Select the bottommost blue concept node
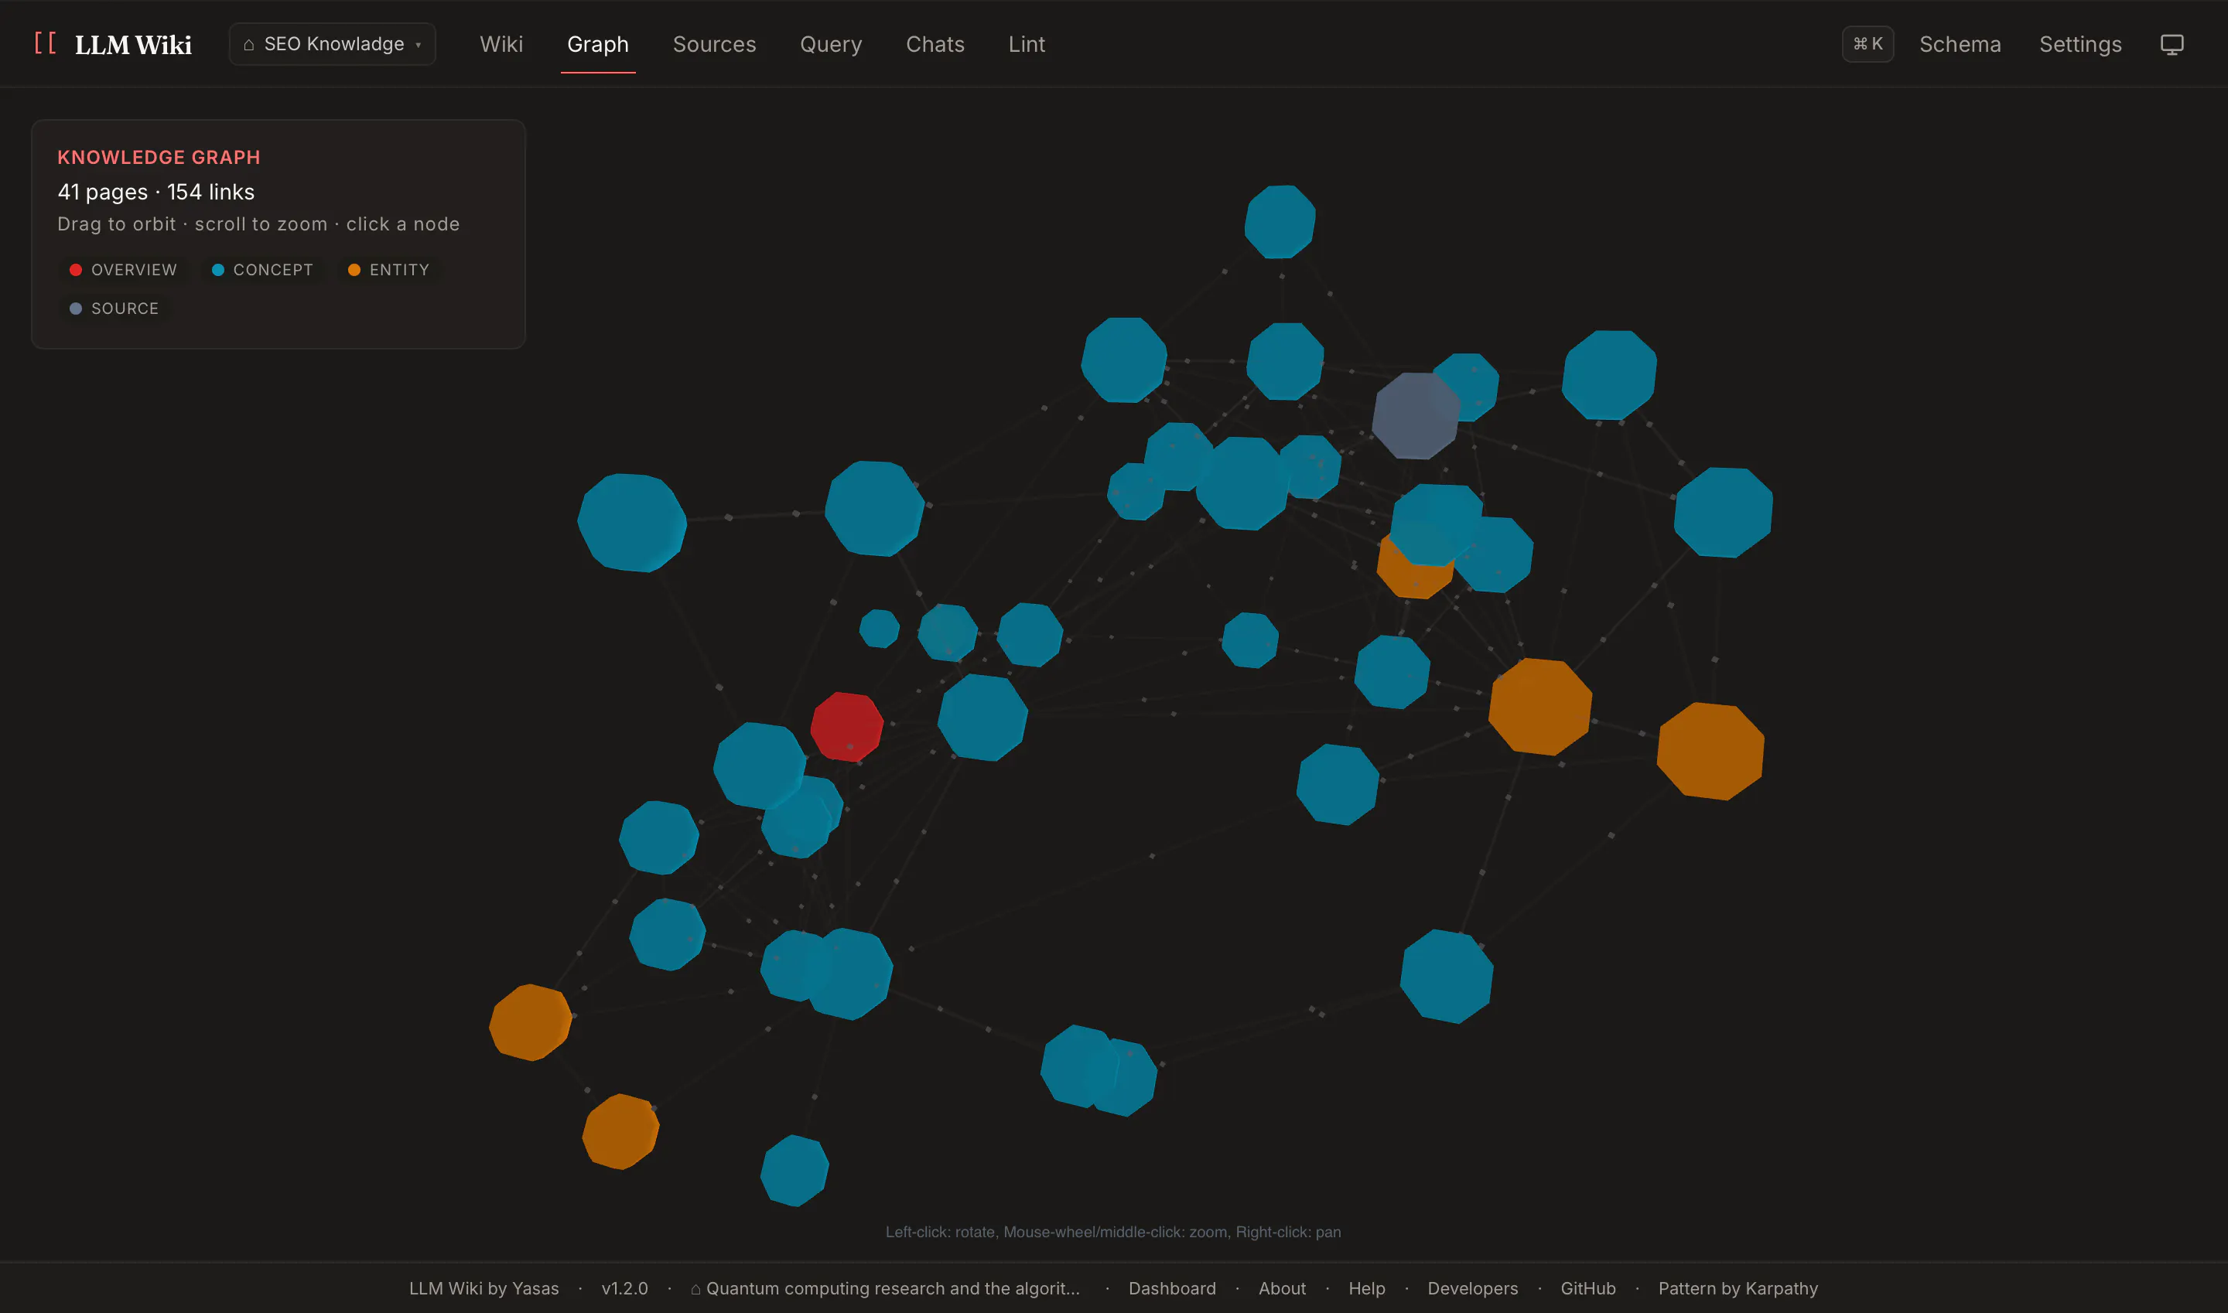Screen dimensions: 2228x1313 794,1170
